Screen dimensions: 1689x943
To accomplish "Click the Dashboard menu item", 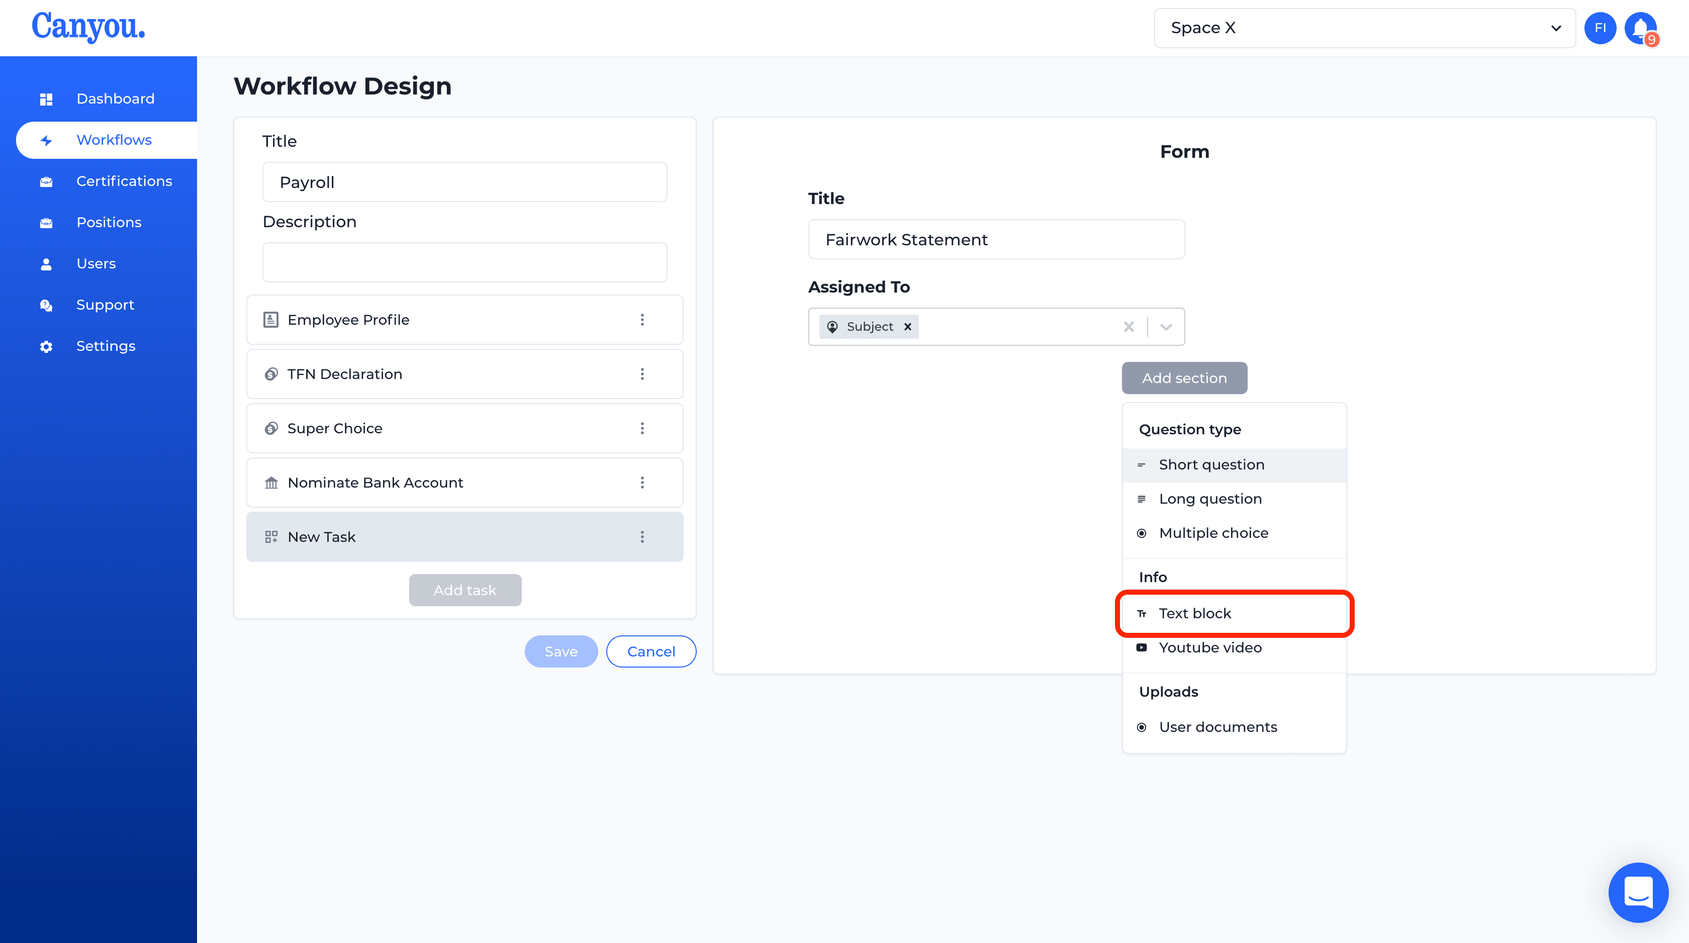I will coord(115,99).
